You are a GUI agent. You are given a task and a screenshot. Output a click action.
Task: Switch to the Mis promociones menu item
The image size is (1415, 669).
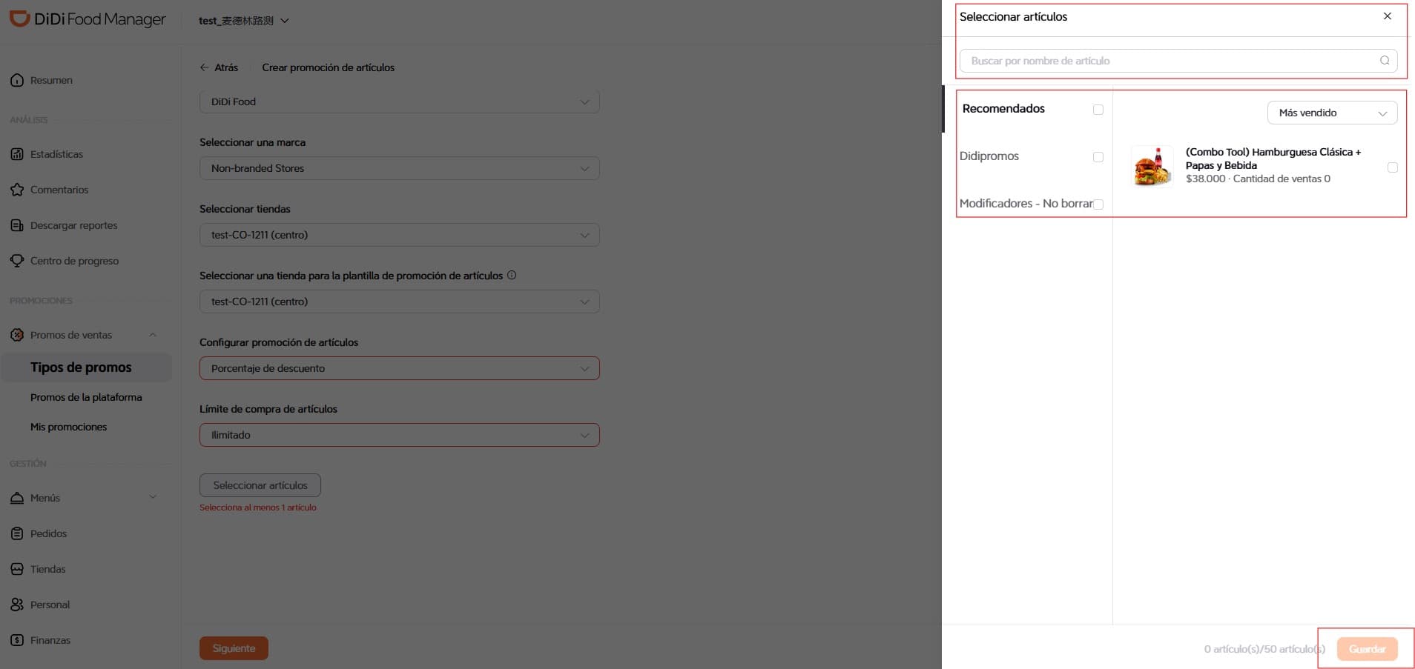click(68, 427)
